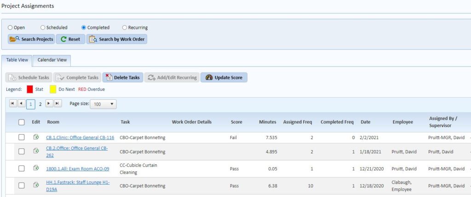Open CB.1.Clinic: Office General CB-116 link

80,137
